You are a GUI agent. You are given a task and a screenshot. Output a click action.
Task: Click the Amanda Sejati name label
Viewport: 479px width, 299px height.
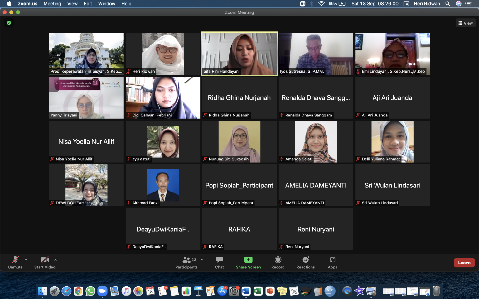pos(299,159)
